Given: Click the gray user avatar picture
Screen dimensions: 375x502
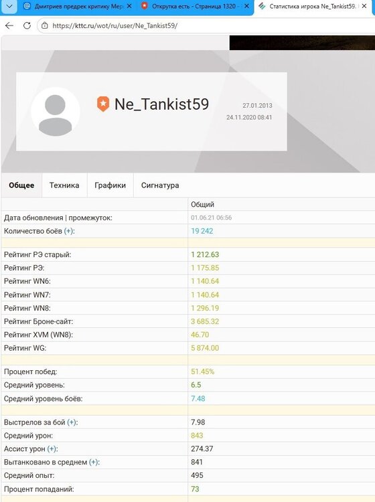Looking at the screenshot, I should [56, 112].
